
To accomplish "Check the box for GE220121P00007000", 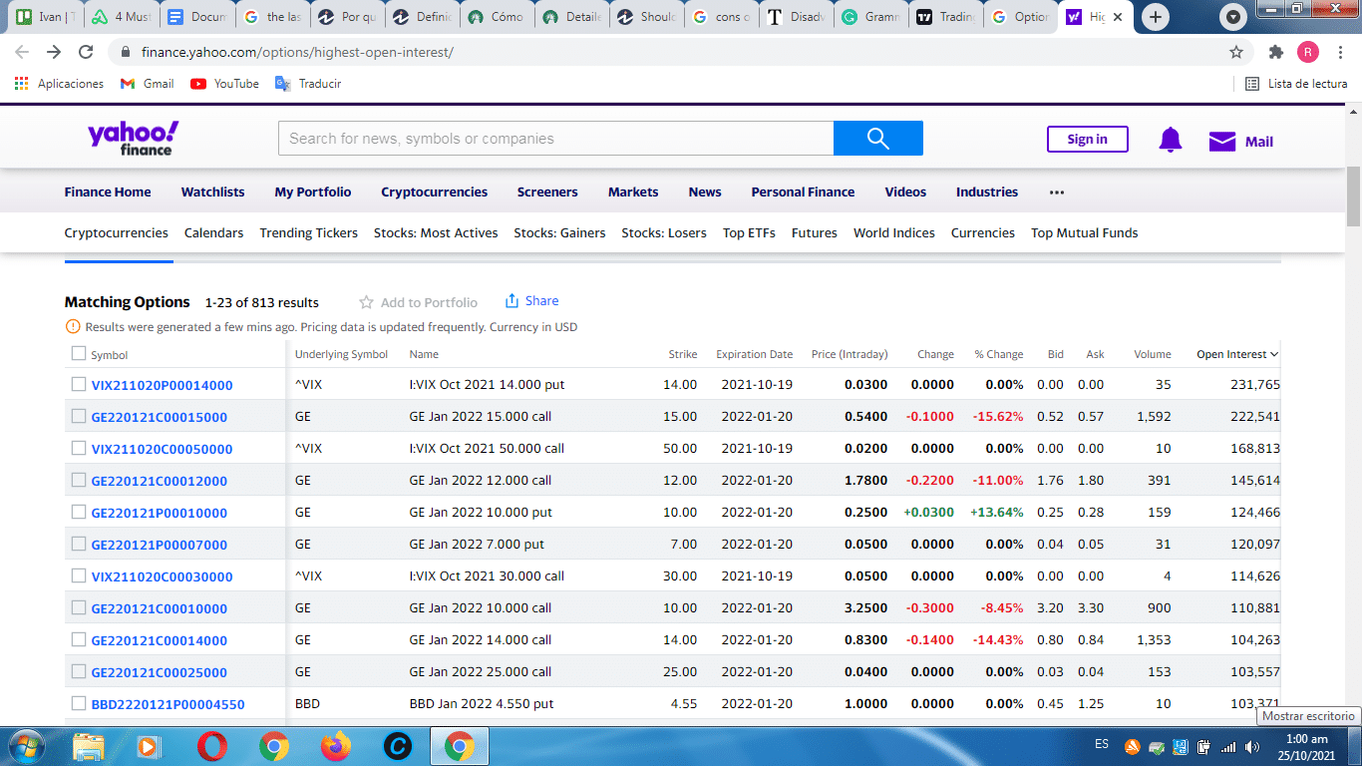I will [79, 544].
